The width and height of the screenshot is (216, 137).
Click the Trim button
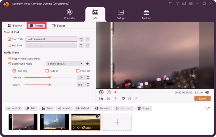[47, 108]
